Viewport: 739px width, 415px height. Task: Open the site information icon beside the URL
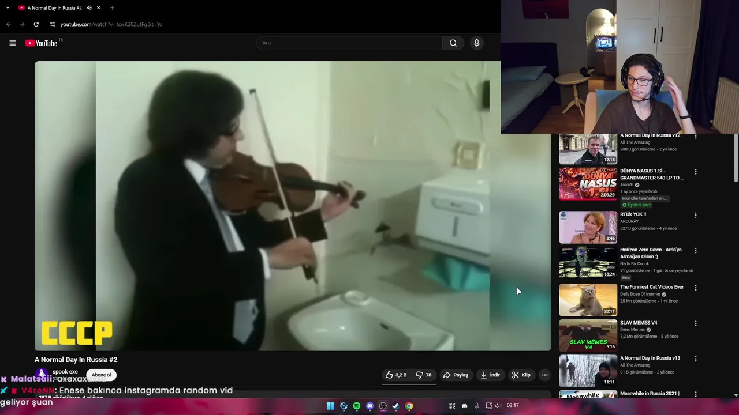tap(53, 24)
